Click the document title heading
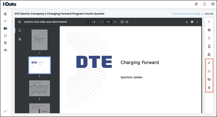 59,14
